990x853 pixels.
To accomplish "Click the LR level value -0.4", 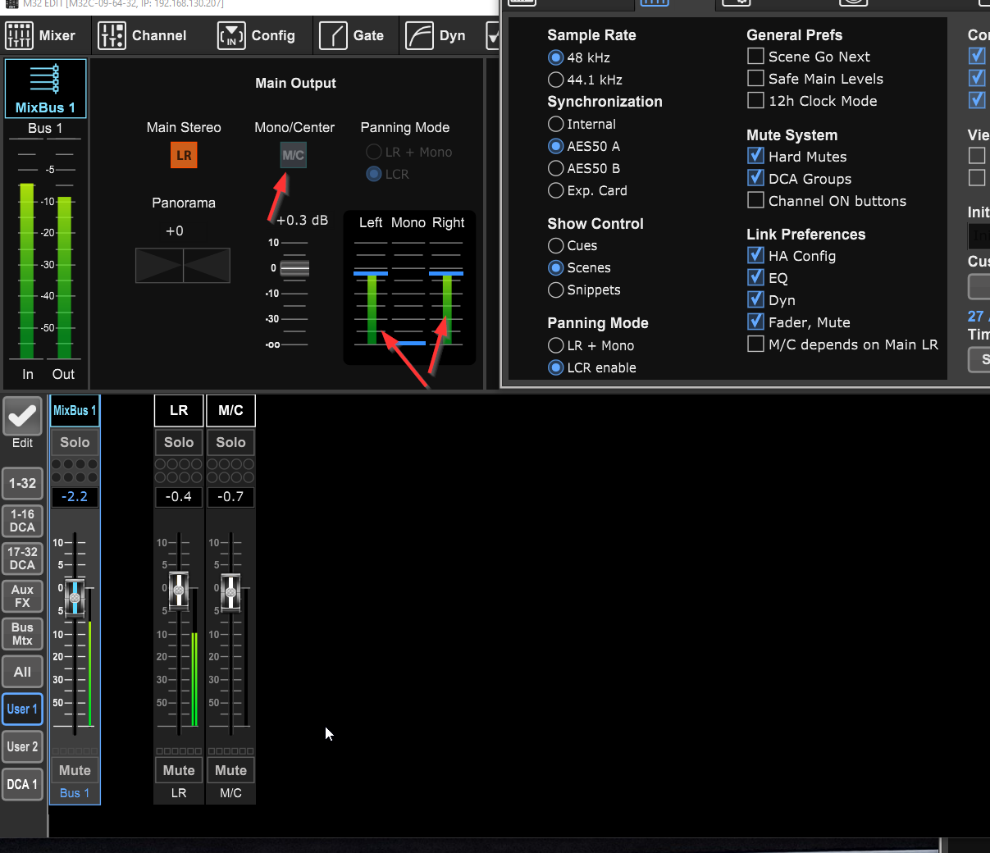I will point(179,497).
